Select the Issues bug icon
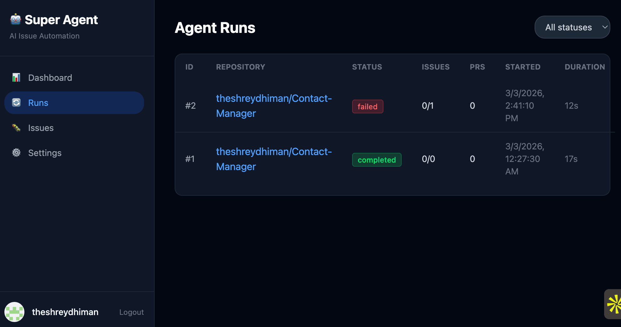 tap(16, 127)
